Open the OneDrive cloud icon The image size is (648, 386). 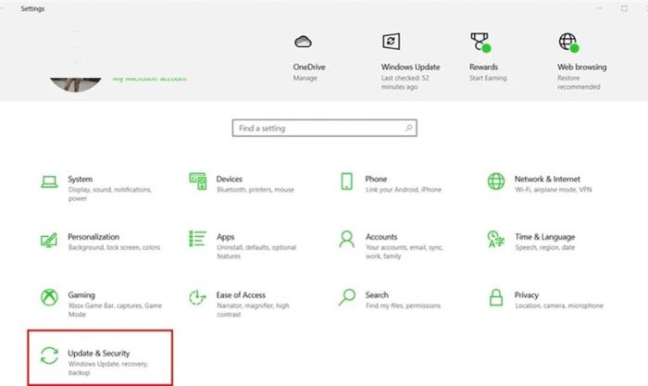303,42
